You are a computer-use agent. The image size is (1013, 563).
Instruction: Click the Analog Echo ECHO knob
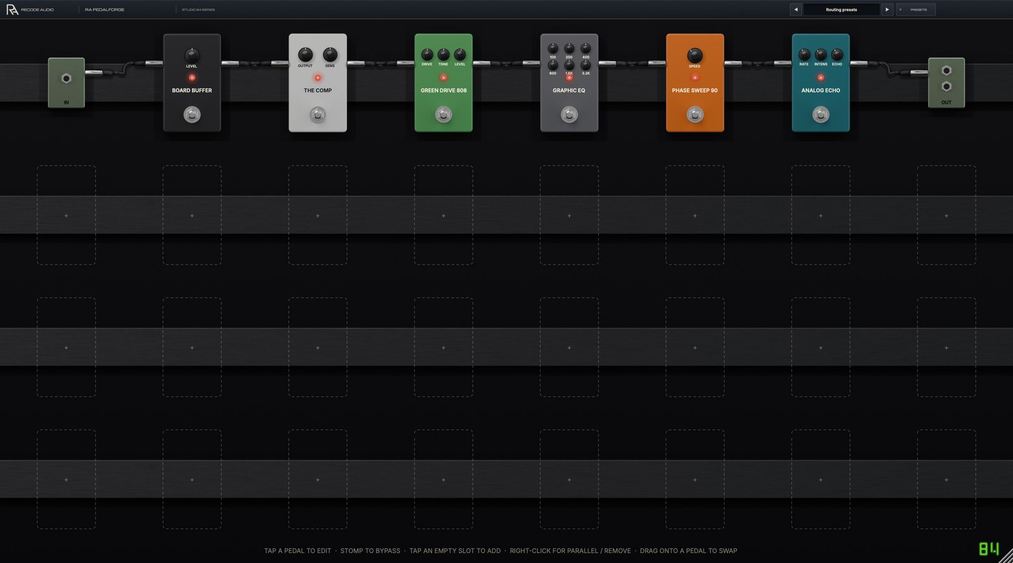[x=837, y=54]
